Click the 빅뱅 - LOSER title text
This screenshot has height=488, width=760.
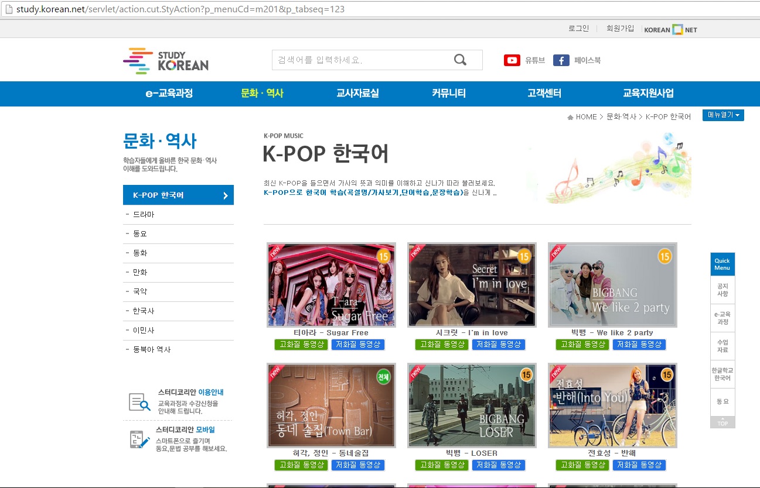coord(472,453)
